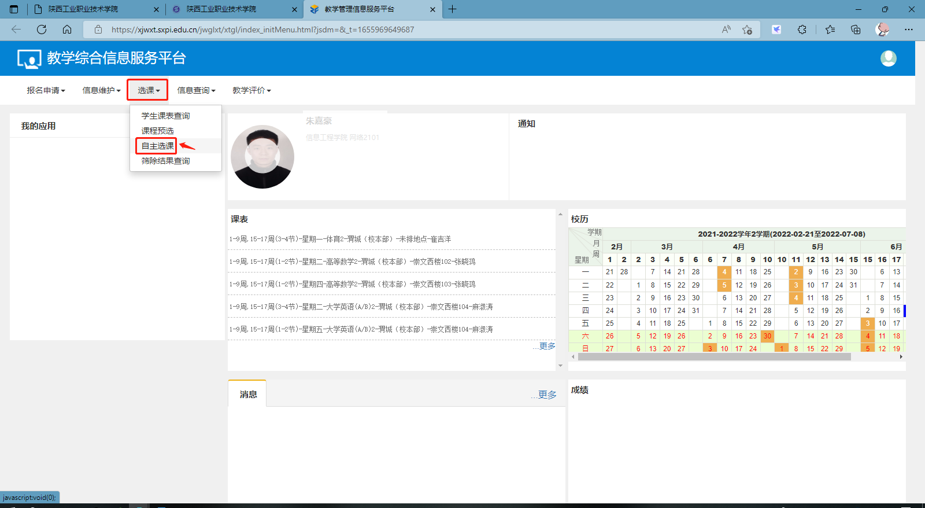Click 更多 link under the 课表 list
The width and height of the screenshot is (925, 508).
tap(546, 346)
